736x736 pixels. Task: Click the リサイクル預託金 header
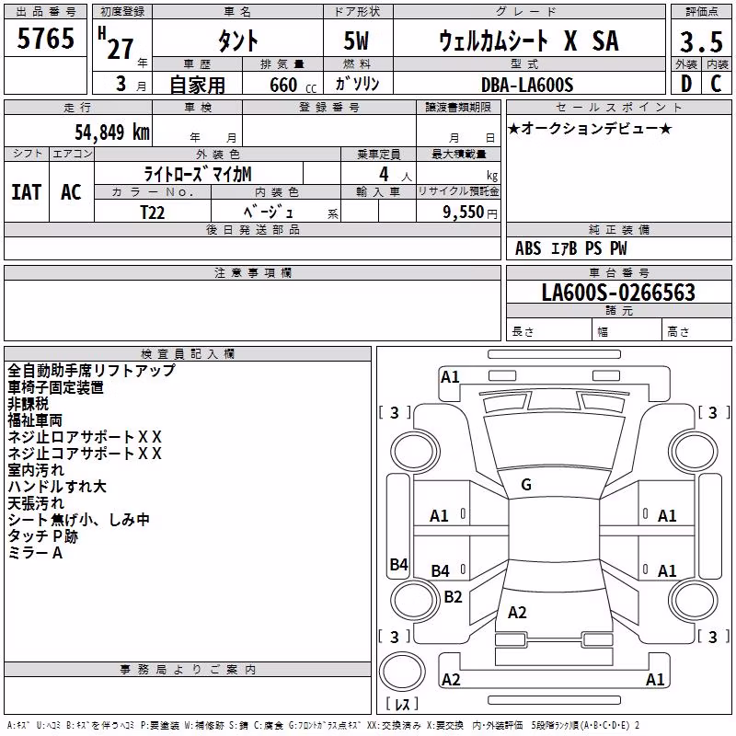[458, 191]
